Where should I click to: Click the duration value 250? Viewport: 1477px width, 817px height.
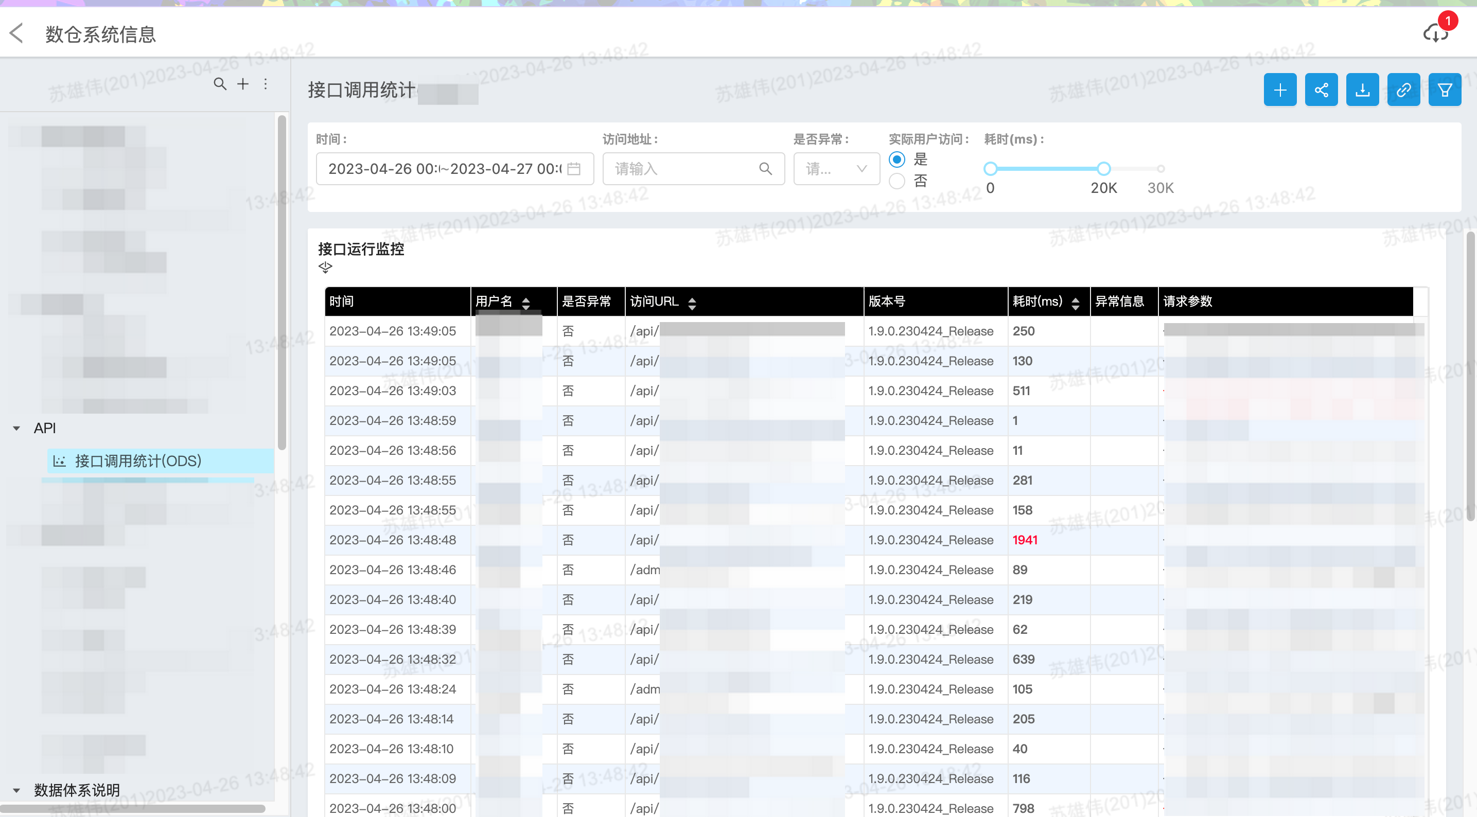(1024, 331)
